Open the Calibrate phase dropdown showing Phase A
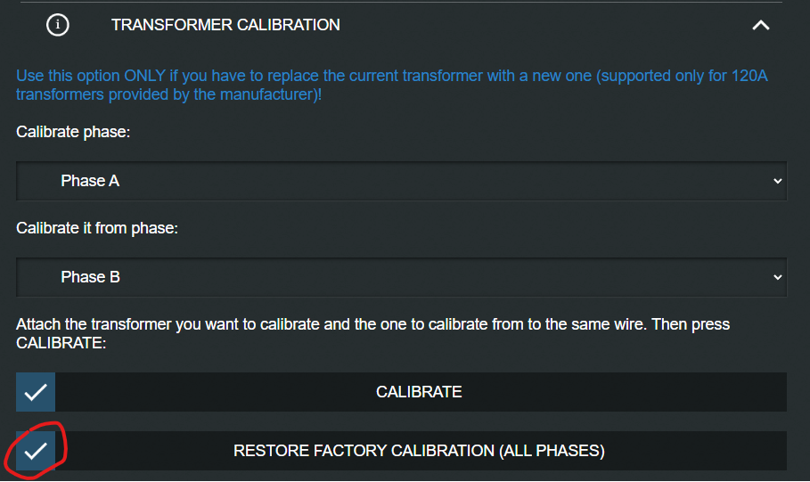The height and width of the screenshot is (482, 810). click(401, 181)
